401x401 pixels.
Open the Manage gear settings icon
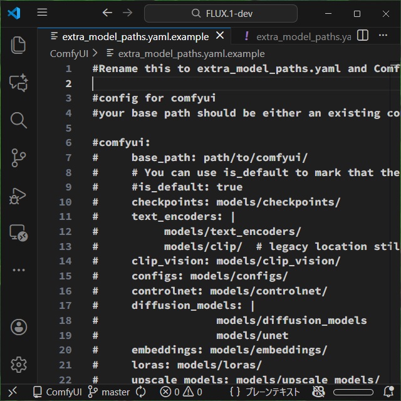18,364
